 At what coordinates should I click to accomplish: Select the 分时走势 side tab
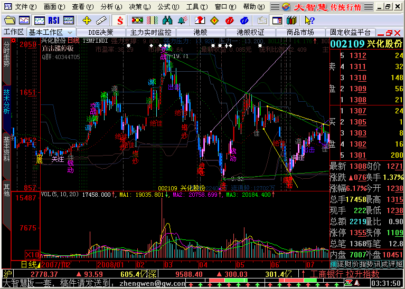(x=6, y=61)
